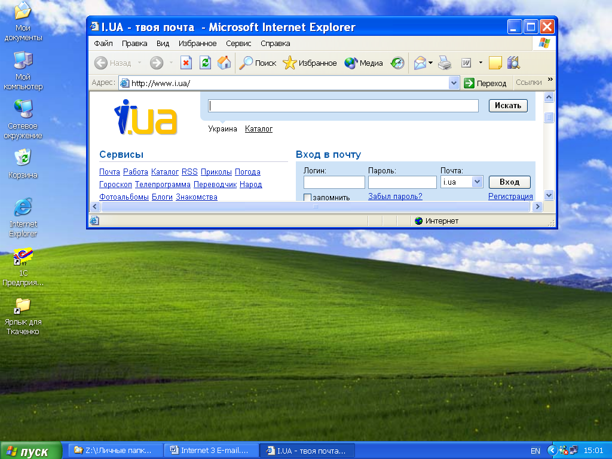612x459 pixels.
Task: Expand the Ссылки toolbar chevron
Action: [x=550, y=79]
